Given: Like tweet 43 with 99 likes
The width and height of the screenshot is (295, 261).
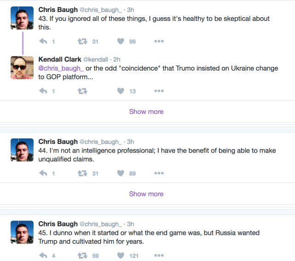Looking at the screenshot, I should click(x=121, y=42).
